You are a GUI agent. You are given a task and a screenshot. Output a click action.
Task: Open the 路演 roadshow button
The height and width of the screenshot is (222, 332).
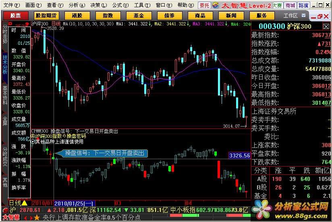coord(303,5)
